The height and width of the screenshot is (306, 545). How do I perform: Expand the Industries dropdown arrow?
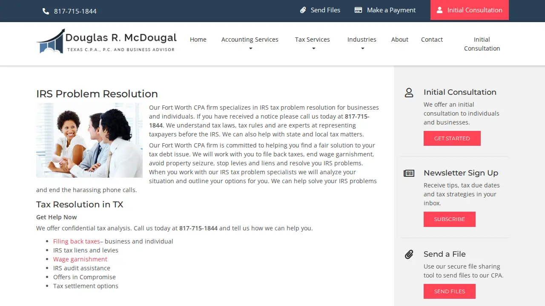click(362, 49)
